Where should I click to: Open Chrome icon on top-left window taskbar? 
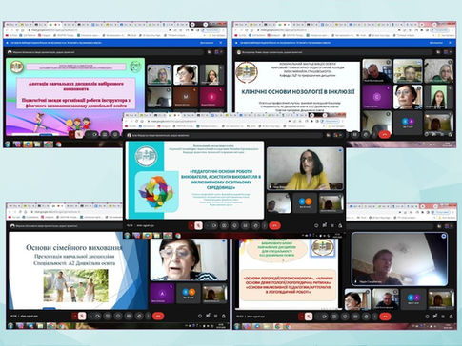click(58, 144)
